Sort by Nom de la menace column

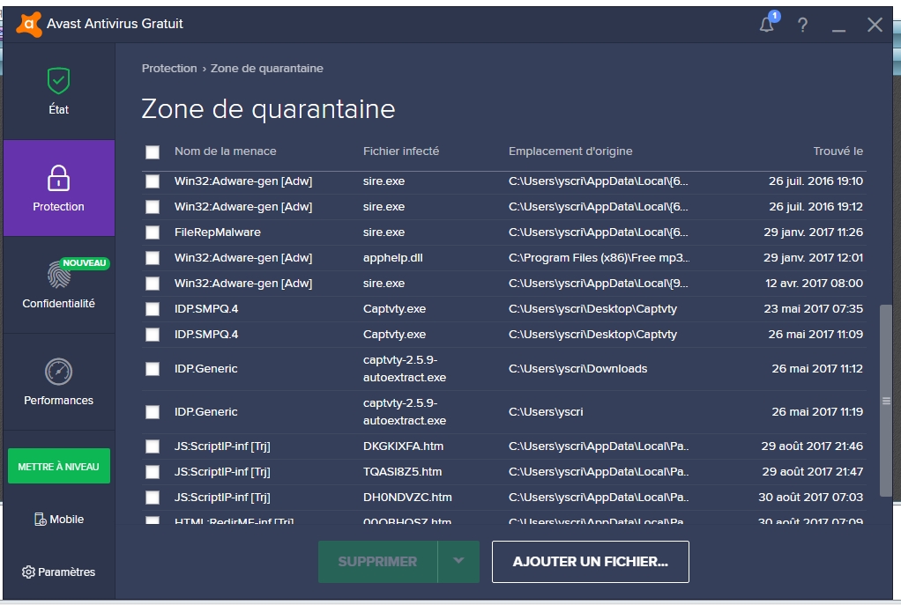[x=226, y=151]
